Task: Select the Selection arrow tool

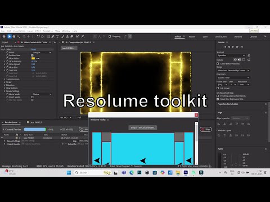Action: [x=10, y=36]
